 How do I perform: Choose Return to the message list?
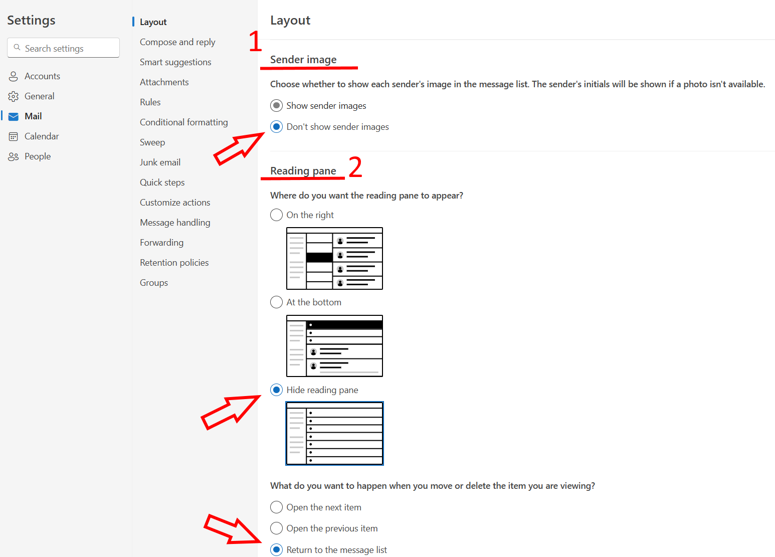point(276,550)
